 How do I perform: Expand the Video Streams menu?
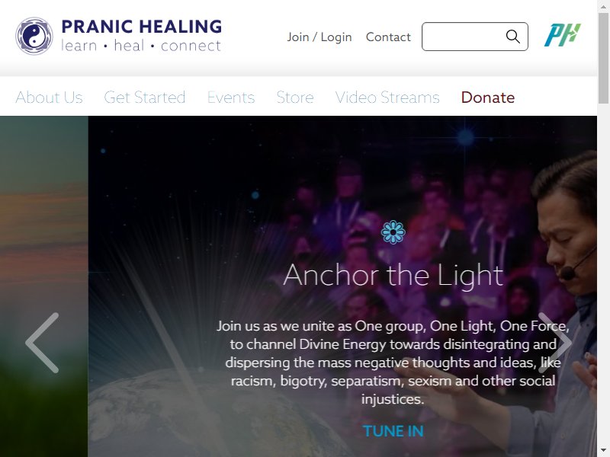(x=387, y=97)
